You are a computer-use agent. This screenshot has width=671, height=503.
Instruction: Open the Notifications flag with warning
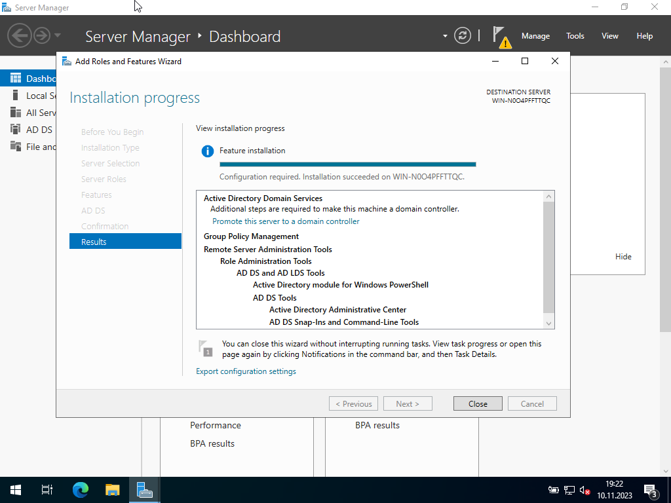tap(501, 37)
